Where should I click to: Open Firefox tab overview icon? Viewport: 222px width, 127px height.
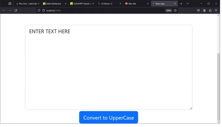10,4
